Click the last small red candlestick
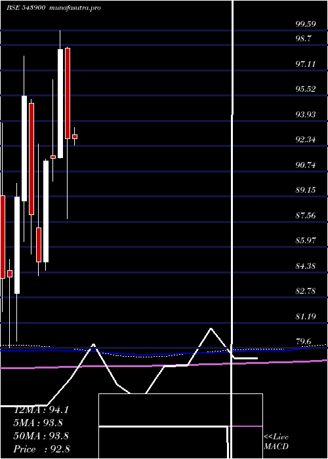The width and height of the screenshot is (328, 459). [75, 136]
